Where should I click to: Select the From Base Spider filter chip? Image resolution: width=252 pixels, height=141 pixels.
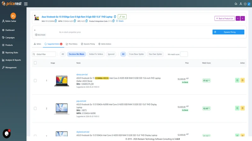(136, 54)
